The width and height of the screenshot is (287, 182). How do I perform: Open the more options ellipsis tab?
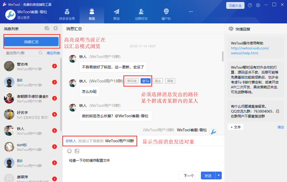191,11
